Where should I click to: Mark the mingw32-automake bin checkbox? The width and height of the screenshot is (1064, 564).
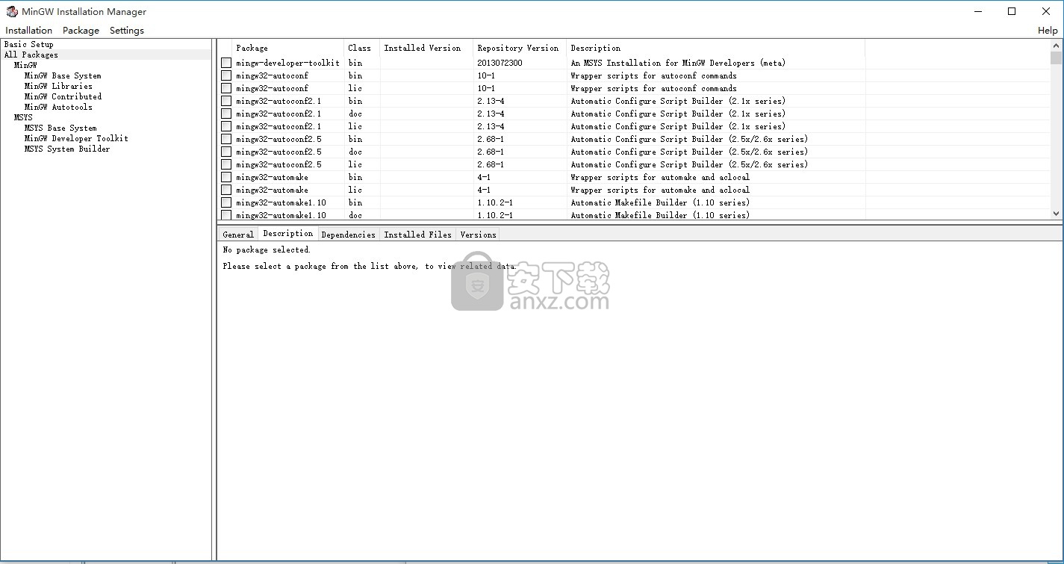(226, 177)
